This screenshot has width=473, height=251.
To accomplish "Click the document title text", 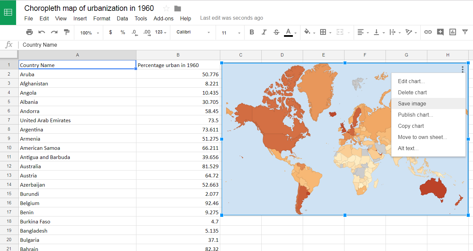I will click(x=89, y=8).
